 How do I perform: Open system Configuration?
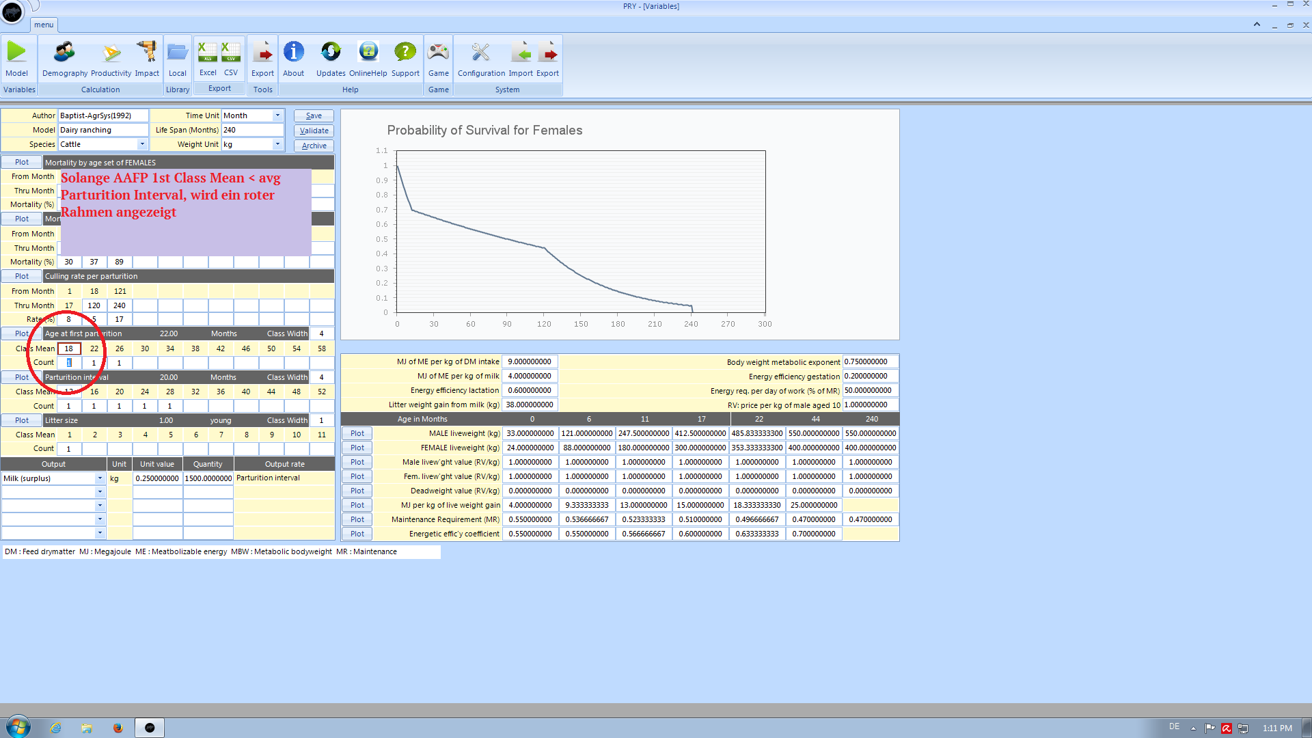(x=481, y=58)
